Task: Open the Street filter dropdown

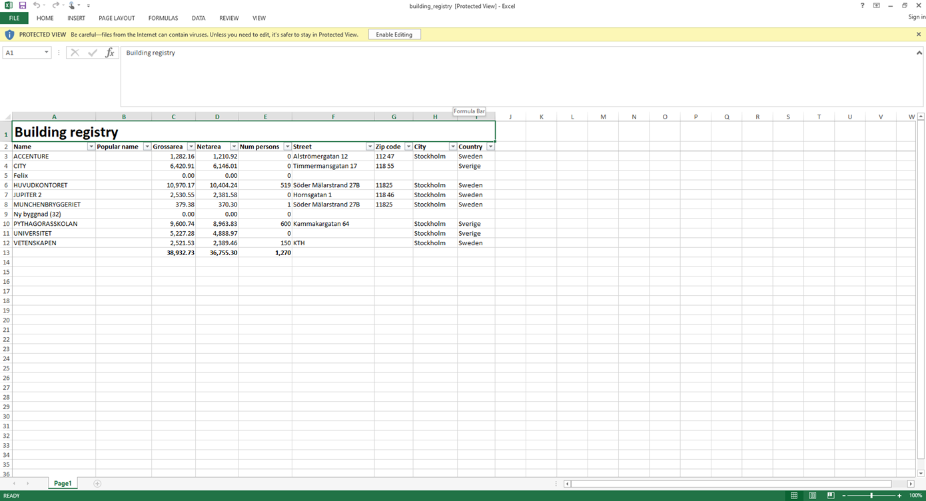Action: point(370,147)
